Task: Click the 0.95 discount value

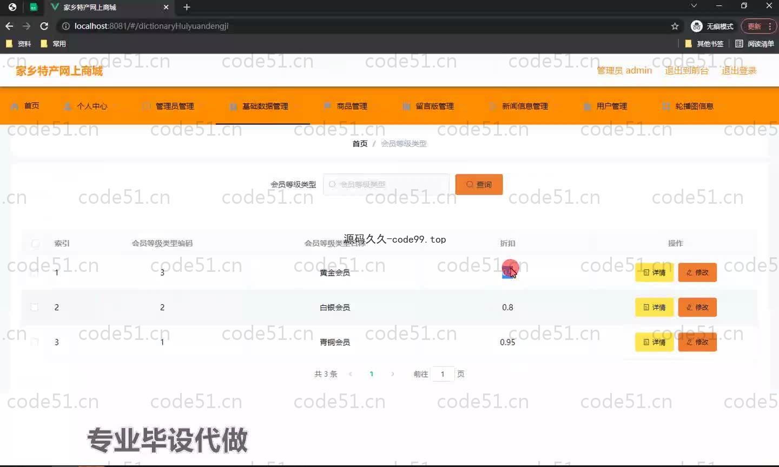Action: 507,342
